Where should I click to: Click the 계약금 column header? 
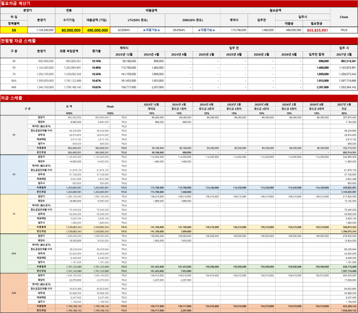(151, 109)
